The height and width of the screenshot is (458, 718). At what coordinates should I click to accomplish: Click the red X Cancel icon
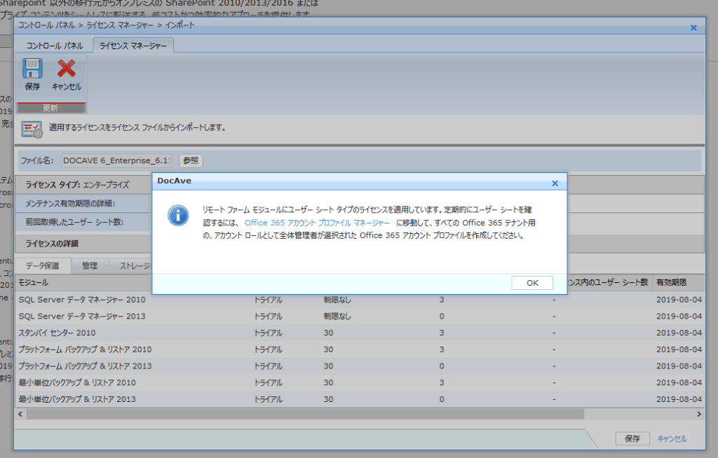coord(67,69)
